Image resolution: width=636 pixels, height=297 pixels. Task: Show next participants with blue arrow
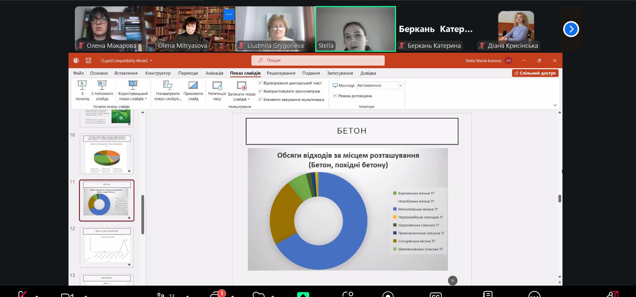(571, 29)
